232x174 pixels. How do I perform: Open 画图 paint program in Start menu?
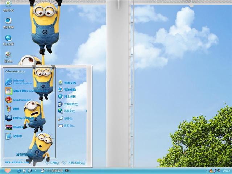(x=12, y=109)
